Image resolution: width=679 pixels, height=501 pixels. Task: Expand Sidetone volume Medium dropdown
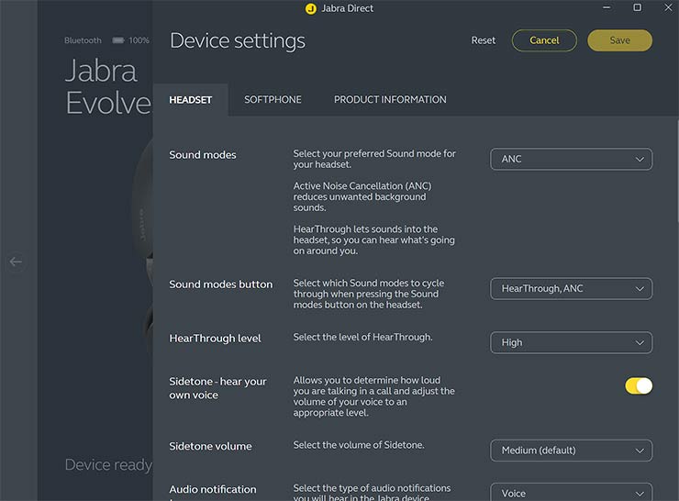pos(571,451)
